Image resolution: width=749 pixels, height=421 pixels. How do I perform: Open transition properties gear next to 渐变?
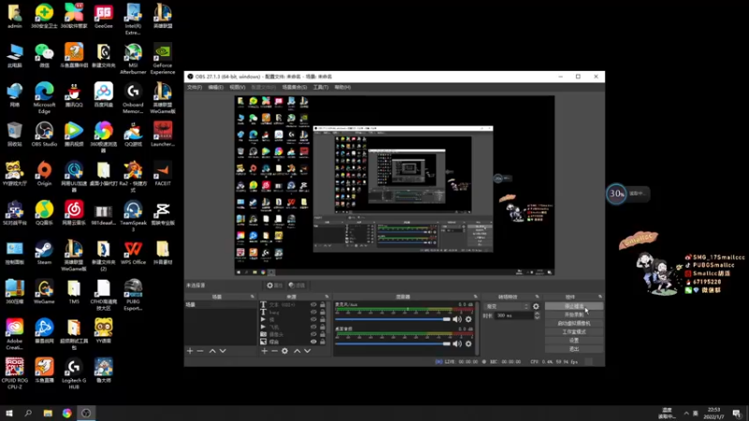[x=536, y=307]
